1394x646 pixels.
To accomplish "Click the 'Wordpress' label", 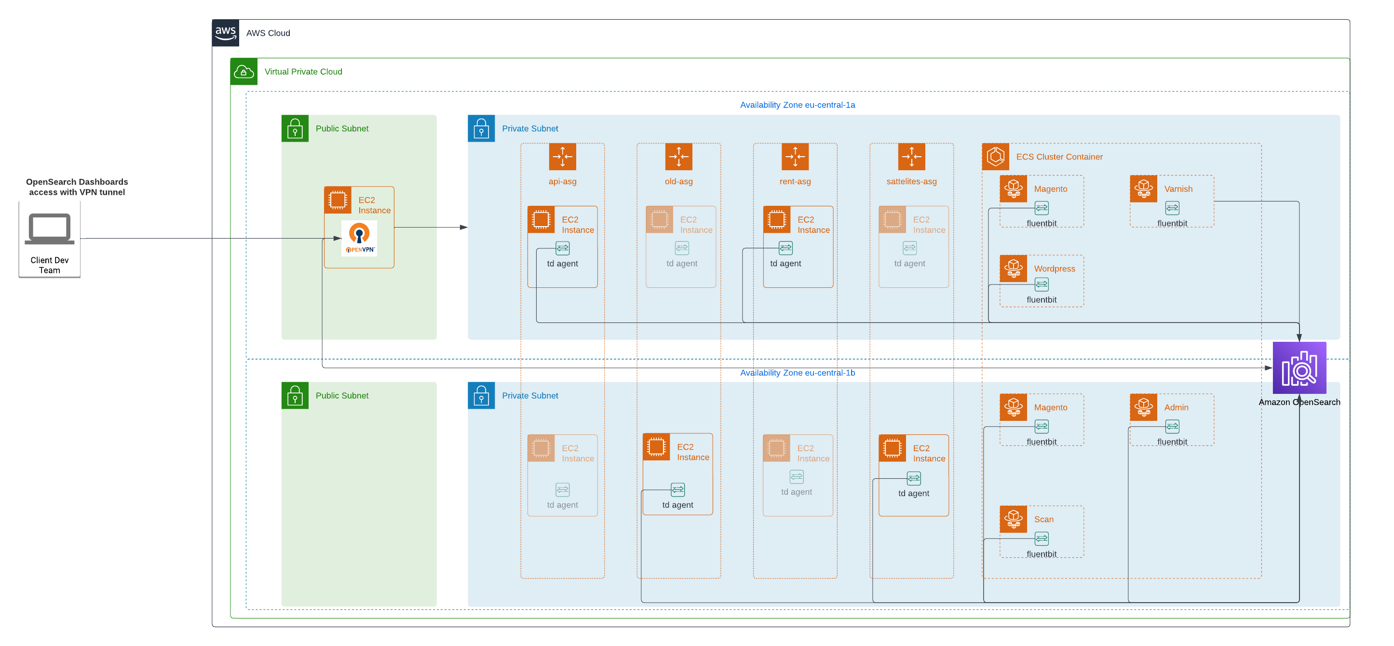I will coord(1055,269).
